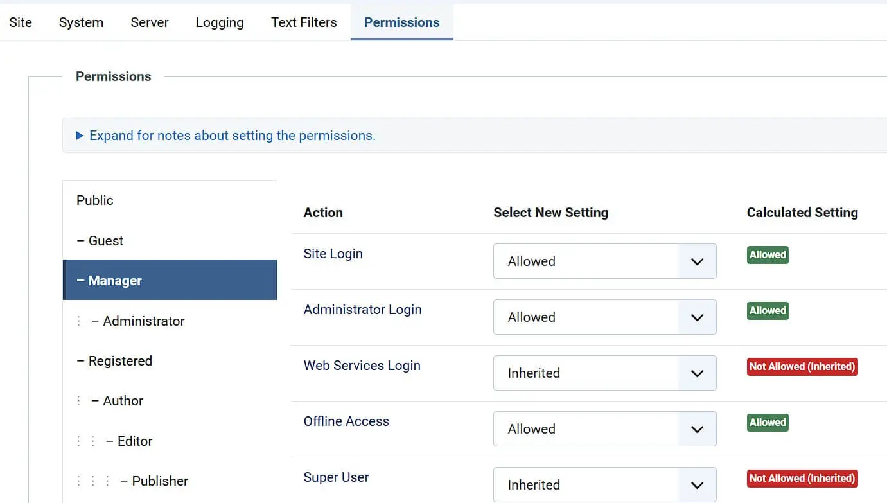Select the Guest user group
This screenshot has height=503, width=887.
(105, 240)
